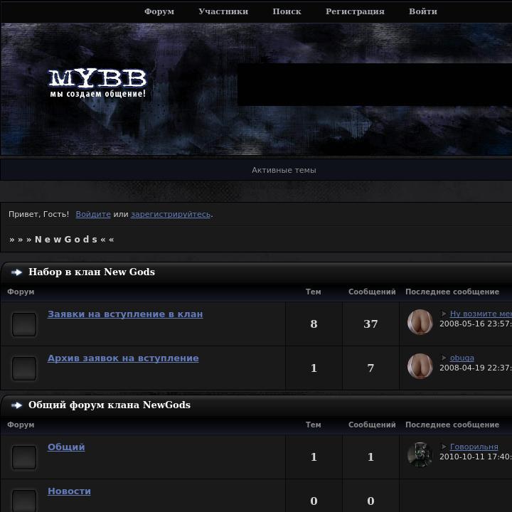Click the 7 messages count
Screen dimensions: 512x512
coord(370,368)
